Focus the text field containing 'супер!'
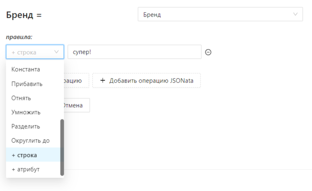This screenshot has width=312, height=191. pyautogui.click(x=134, y=52)
